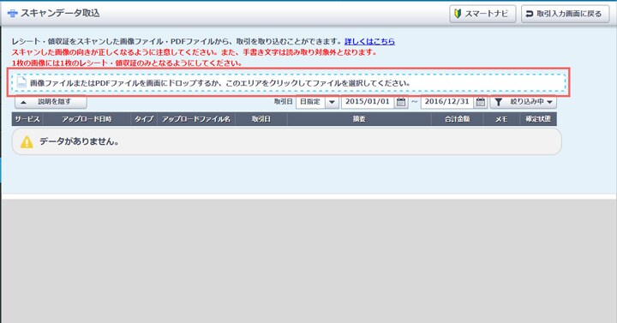Sort by the 合計金額 column header

[457, 119]
